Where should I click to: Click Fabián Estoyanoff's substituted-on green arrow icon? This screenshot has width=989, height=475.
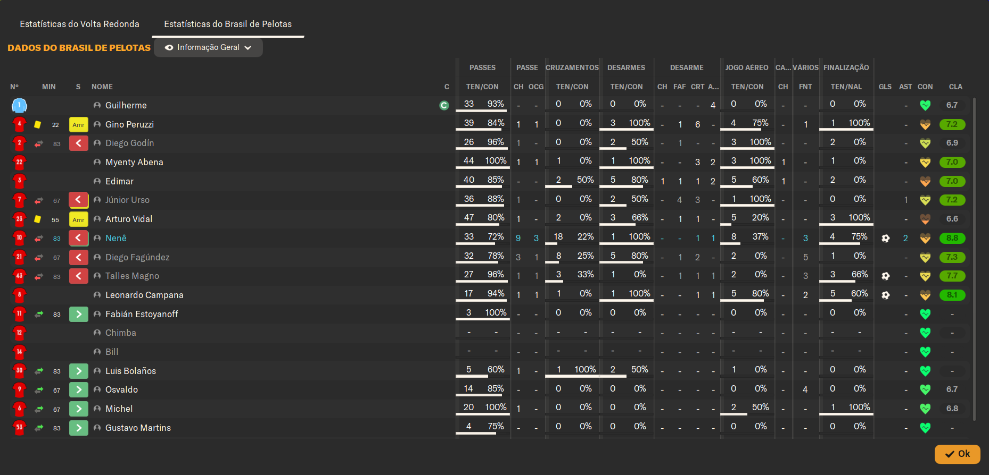pyautogui.click(x=79, y=314)
